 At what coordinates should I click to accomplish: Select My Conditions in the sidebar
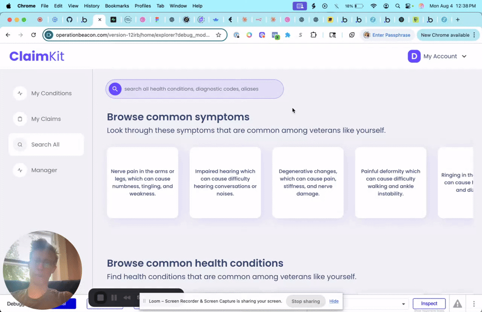[x=46, y=93]
